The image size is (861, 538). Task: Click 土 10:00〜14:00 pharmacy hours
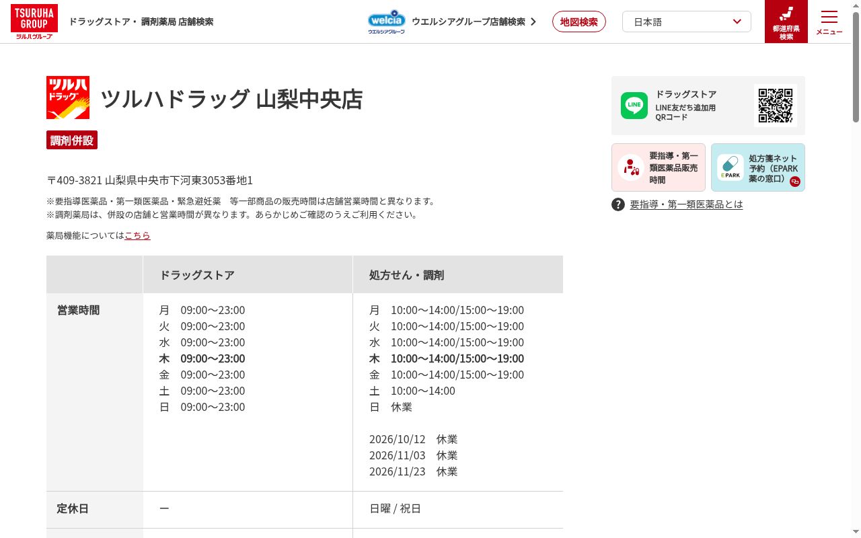pyautogui.click(x=412, y=391)
